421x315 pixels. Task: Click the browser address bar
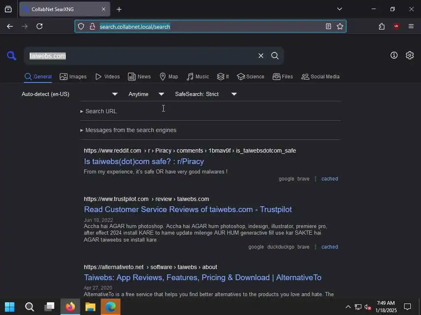211,27
